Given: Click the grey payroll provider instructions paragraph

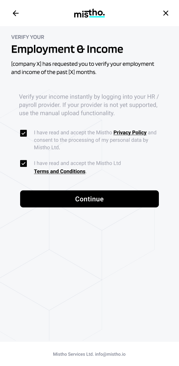Looking at the screenshot, I should (89, 105).
